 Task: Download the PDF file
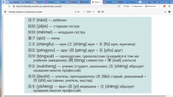pyautogui.click(x=165, y=12)
